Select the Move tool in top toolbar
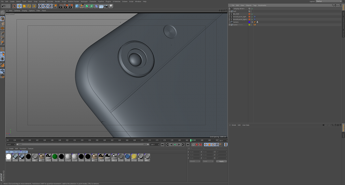Image resolution: width=345 pixels, height=185 pixels. (19, 6)
